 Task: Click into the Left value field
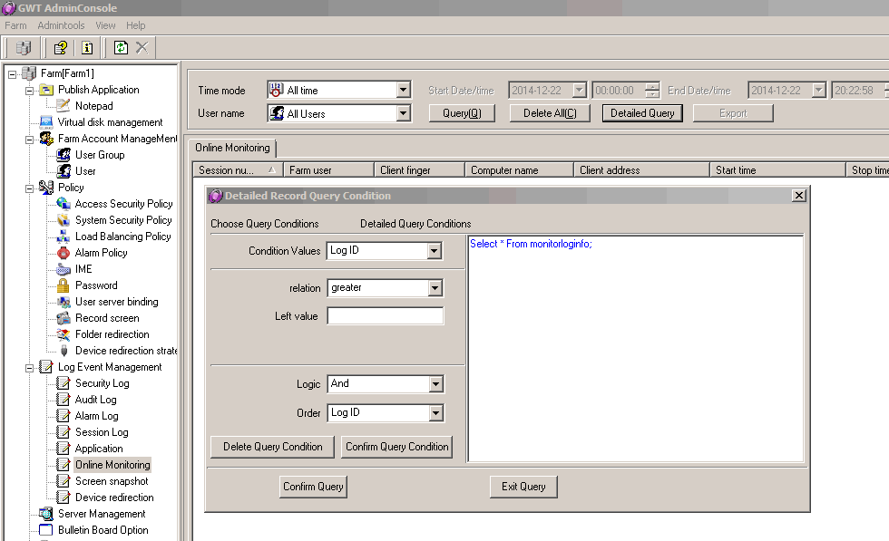(385, 316)
